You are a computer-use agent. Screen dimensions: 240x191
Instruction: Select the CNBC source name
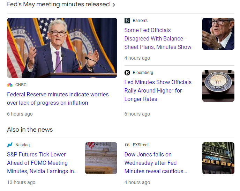click(x=21, y=85)
